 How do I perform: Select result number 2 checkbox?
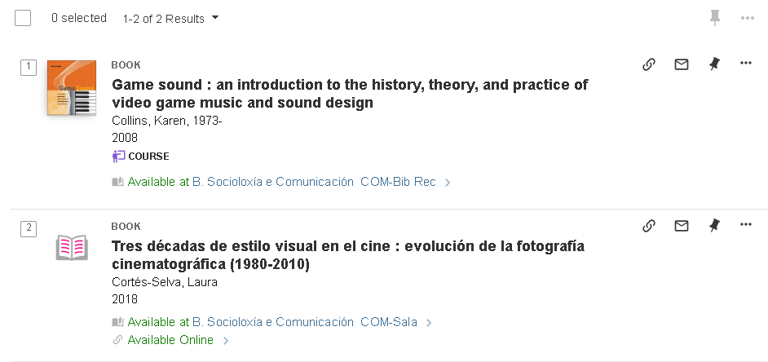29,228
